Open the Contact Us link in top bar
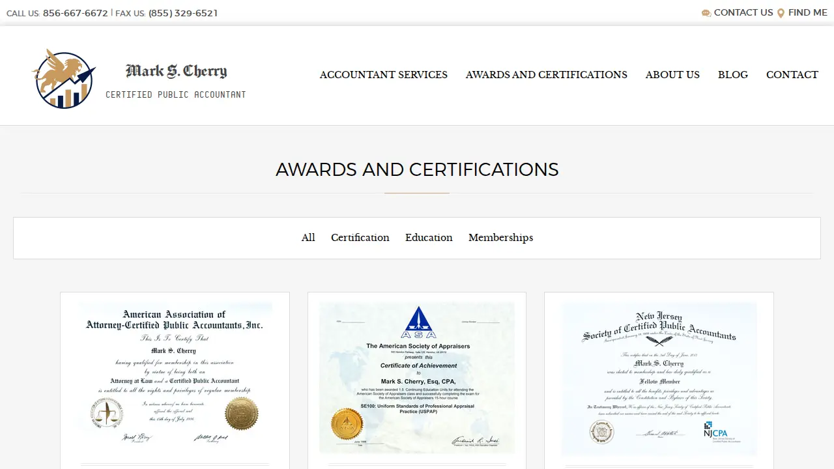The height and width of the screenshot is (469, 834). [743, 12]
